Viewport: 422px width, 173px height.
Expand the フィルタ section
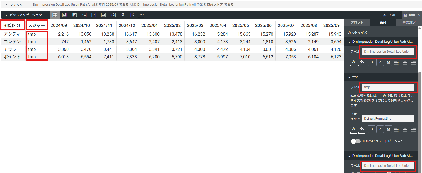6,5
